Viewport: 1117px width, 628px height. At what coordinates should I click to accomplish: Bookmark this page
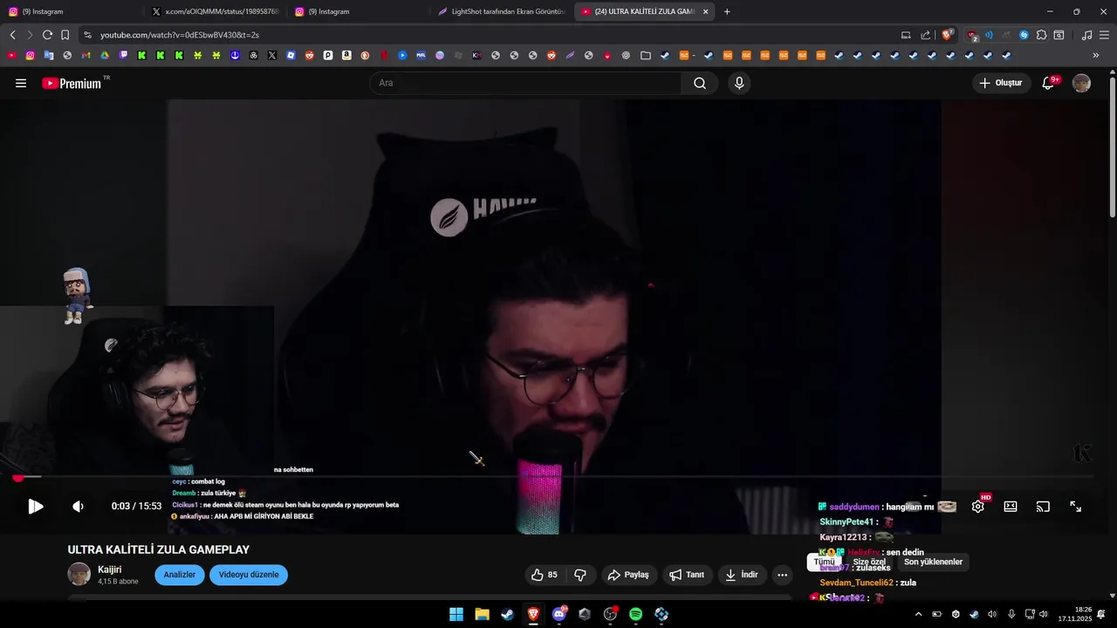(x=65, y=35)
